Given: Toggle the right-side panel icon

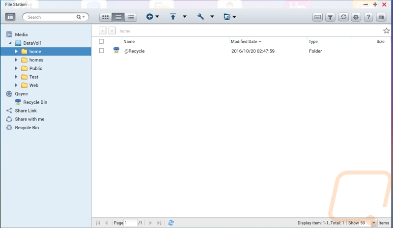Looking at the screenshot, I should (x=381, y=17).
